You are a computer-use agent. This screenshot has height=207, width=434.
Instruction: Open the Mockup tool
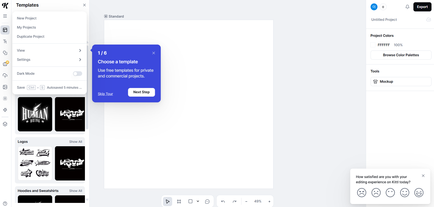(x=401, y=82)
